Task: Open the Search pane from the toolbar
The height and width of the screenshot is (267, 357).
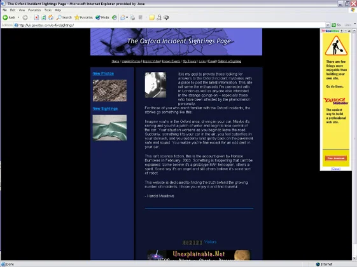Action: tap(64, 18)
